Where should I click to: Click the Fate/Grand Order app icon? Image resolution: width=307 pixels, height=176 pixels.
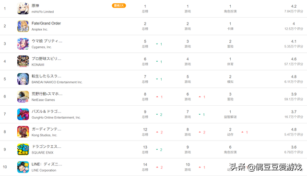tap(23, 26)
